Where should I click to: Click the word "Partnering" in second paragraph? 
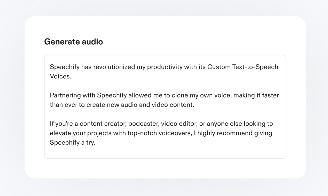(65, 95)
